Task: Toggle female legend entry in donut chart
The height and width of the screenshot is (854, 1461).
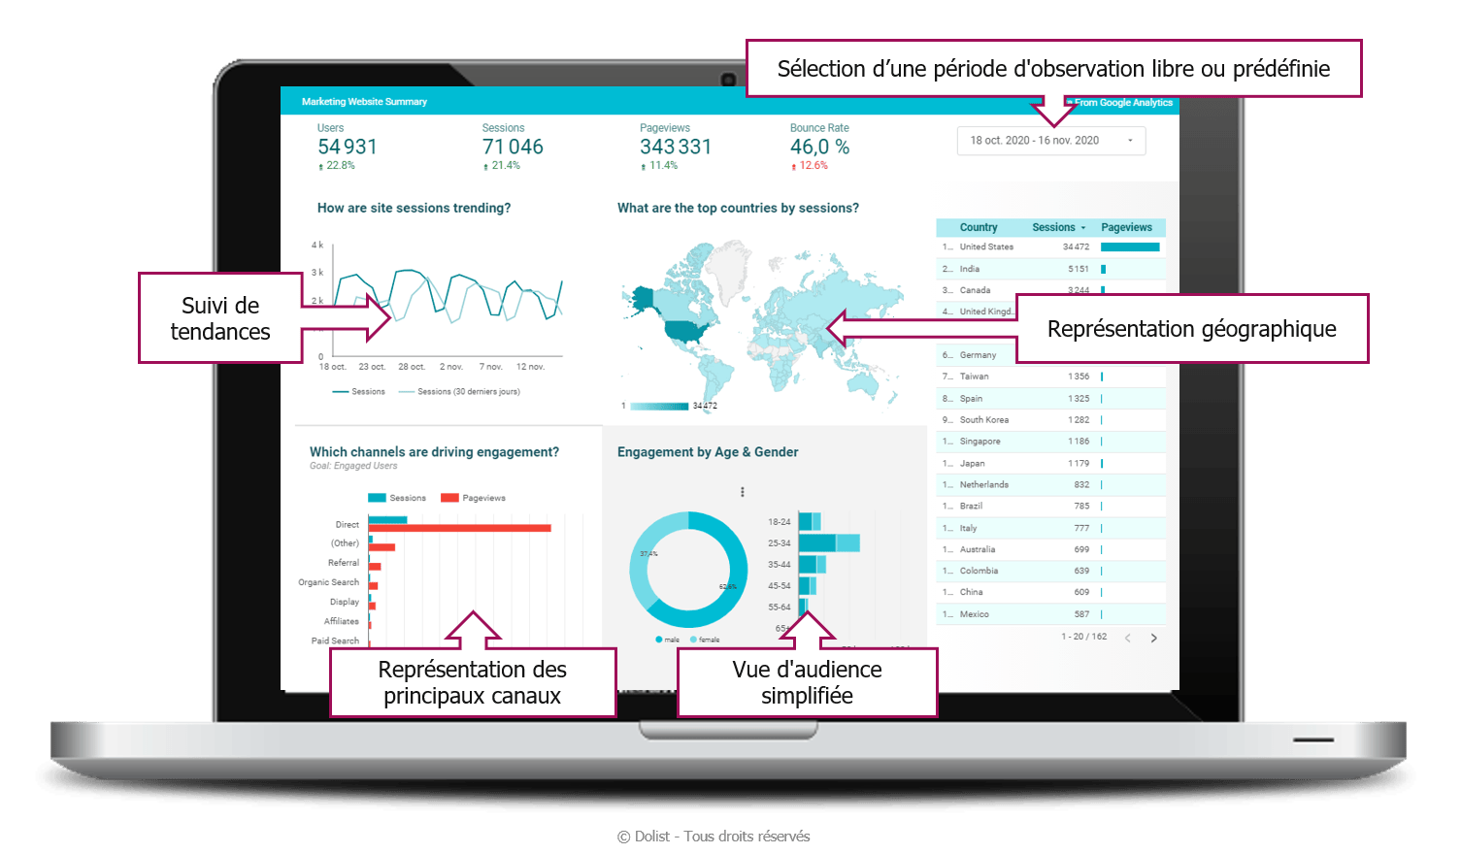Action: point(705,640)
